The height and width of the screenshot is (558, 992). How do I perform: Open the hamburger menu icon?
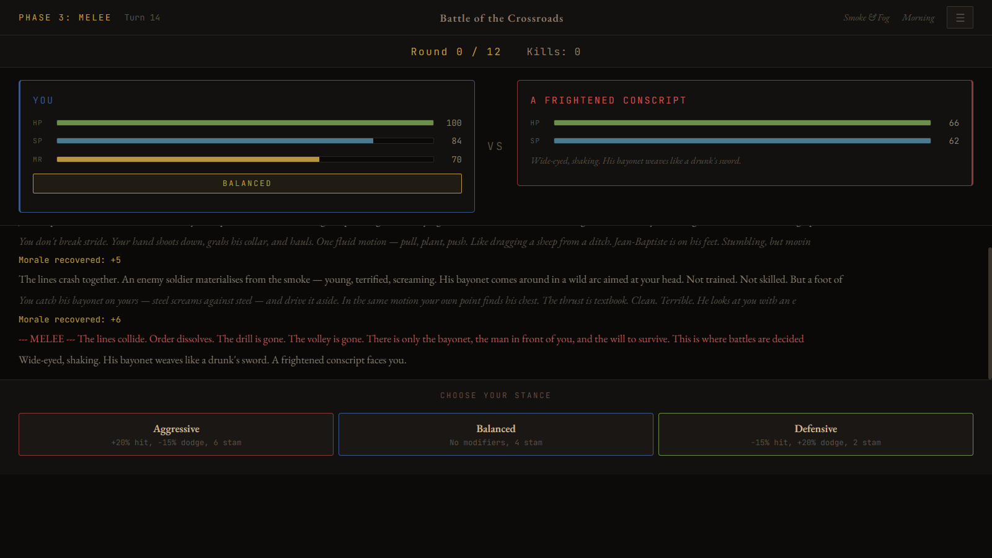960,18
